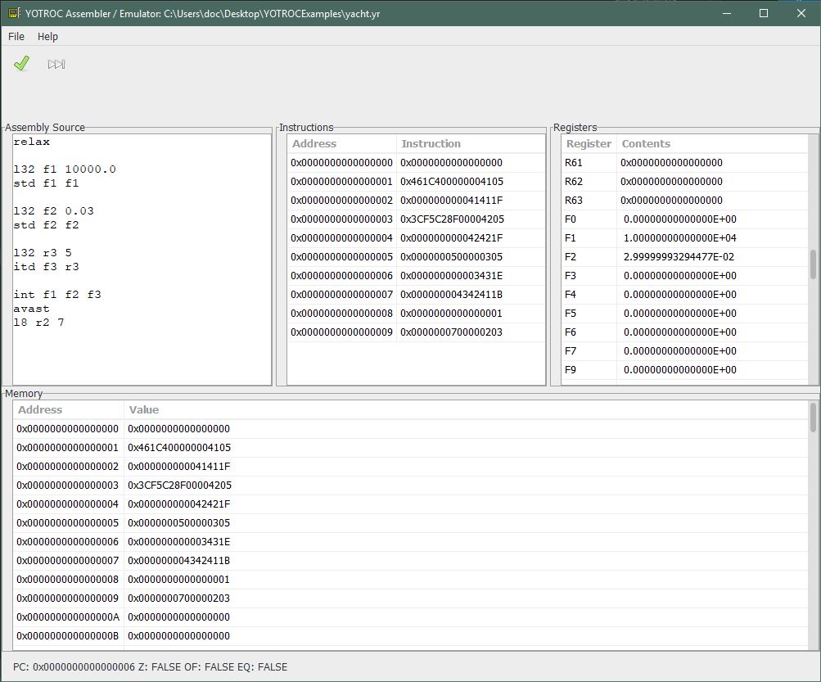The image size is (821, 682).
Task: Click the source line 'l32 f1 10000.0'
Action: [65, 169]
